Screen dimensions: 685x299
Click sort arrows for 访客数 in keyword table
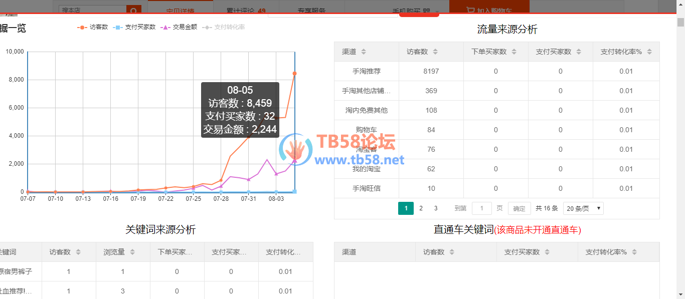(x=78, y=252)
